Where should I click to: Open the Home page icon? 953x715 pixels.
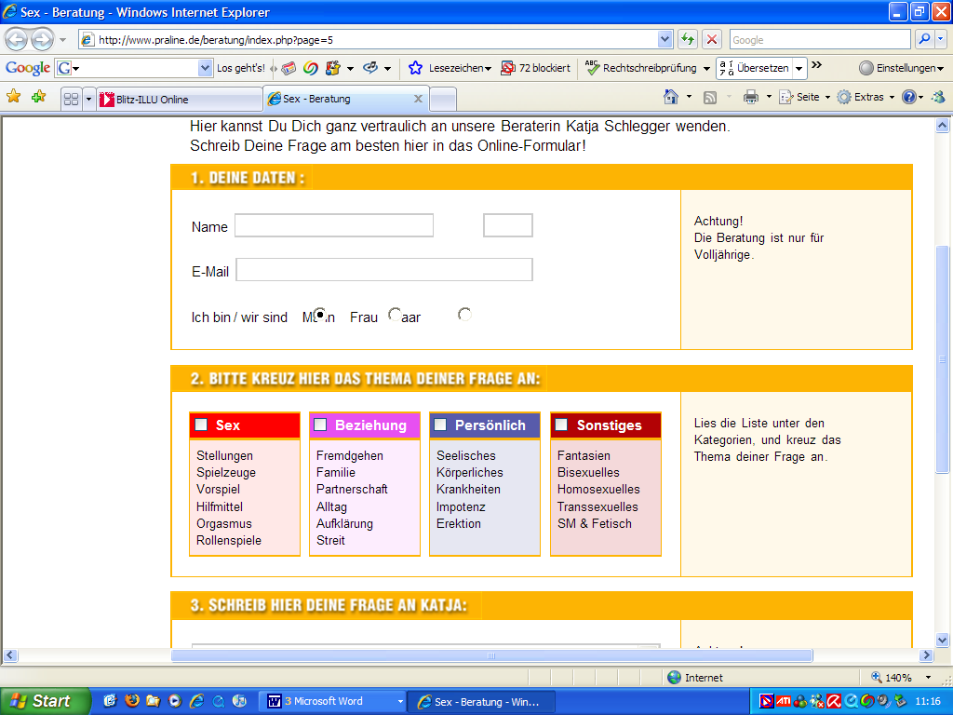pyautogui.click(x=671, y=97)
